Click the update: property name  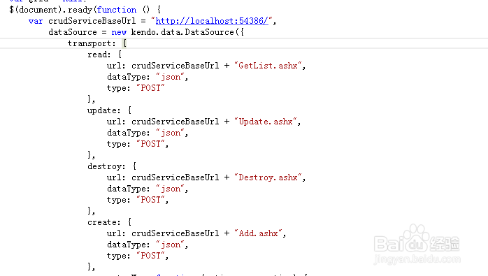click(103, 110)
